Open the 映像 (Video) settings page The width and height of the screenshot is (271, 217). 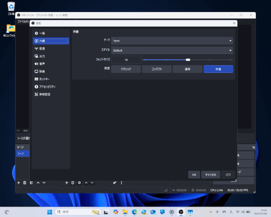pyautogui.click(x=51, y=71)
